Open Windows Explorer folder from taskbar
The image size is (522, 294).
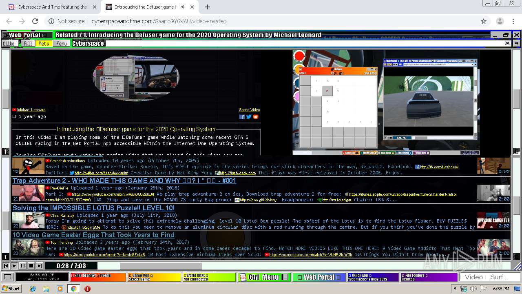46,289
